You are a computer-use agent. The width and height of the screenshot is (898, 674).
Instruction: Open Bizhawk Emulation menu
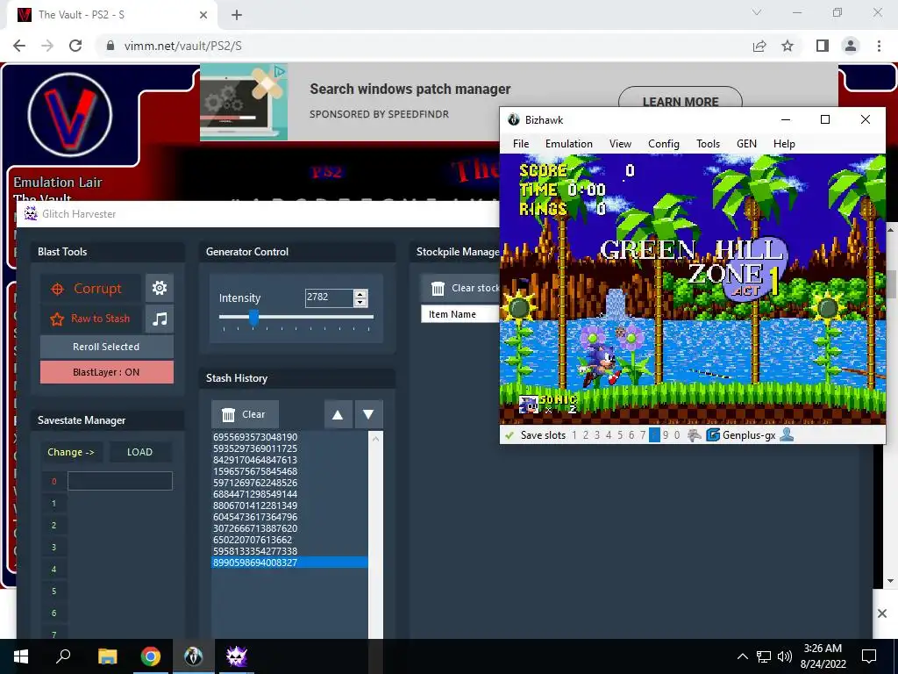568,144
